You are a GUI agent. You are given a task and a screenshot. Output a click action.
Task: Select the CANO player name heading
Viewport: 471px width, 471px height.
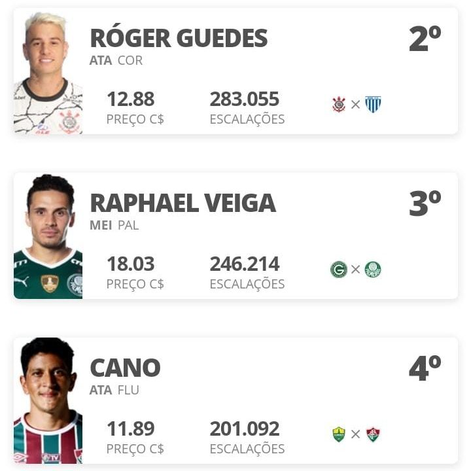[x=125, y=368]
